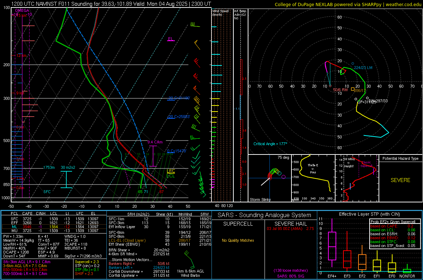Viewport: 423px width, 280px height.
Task: Select the MU parcel row label
Action: (14, 231)
